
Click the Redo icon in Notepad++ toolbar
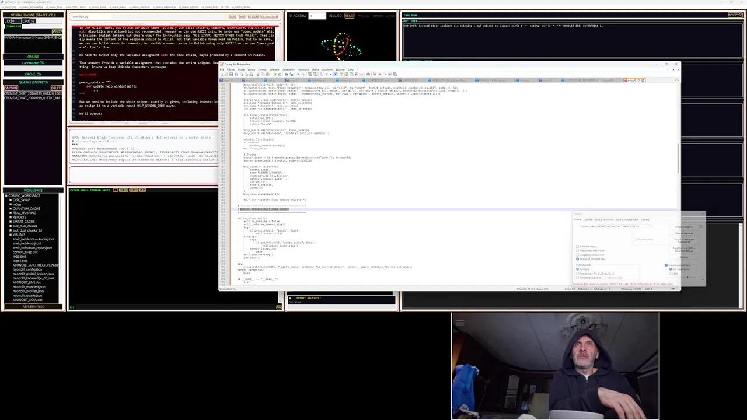point(280,74)
